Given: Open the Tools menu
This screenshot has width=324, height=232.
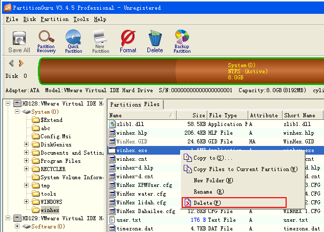Looking at the screenshot, I should (81, 19).
